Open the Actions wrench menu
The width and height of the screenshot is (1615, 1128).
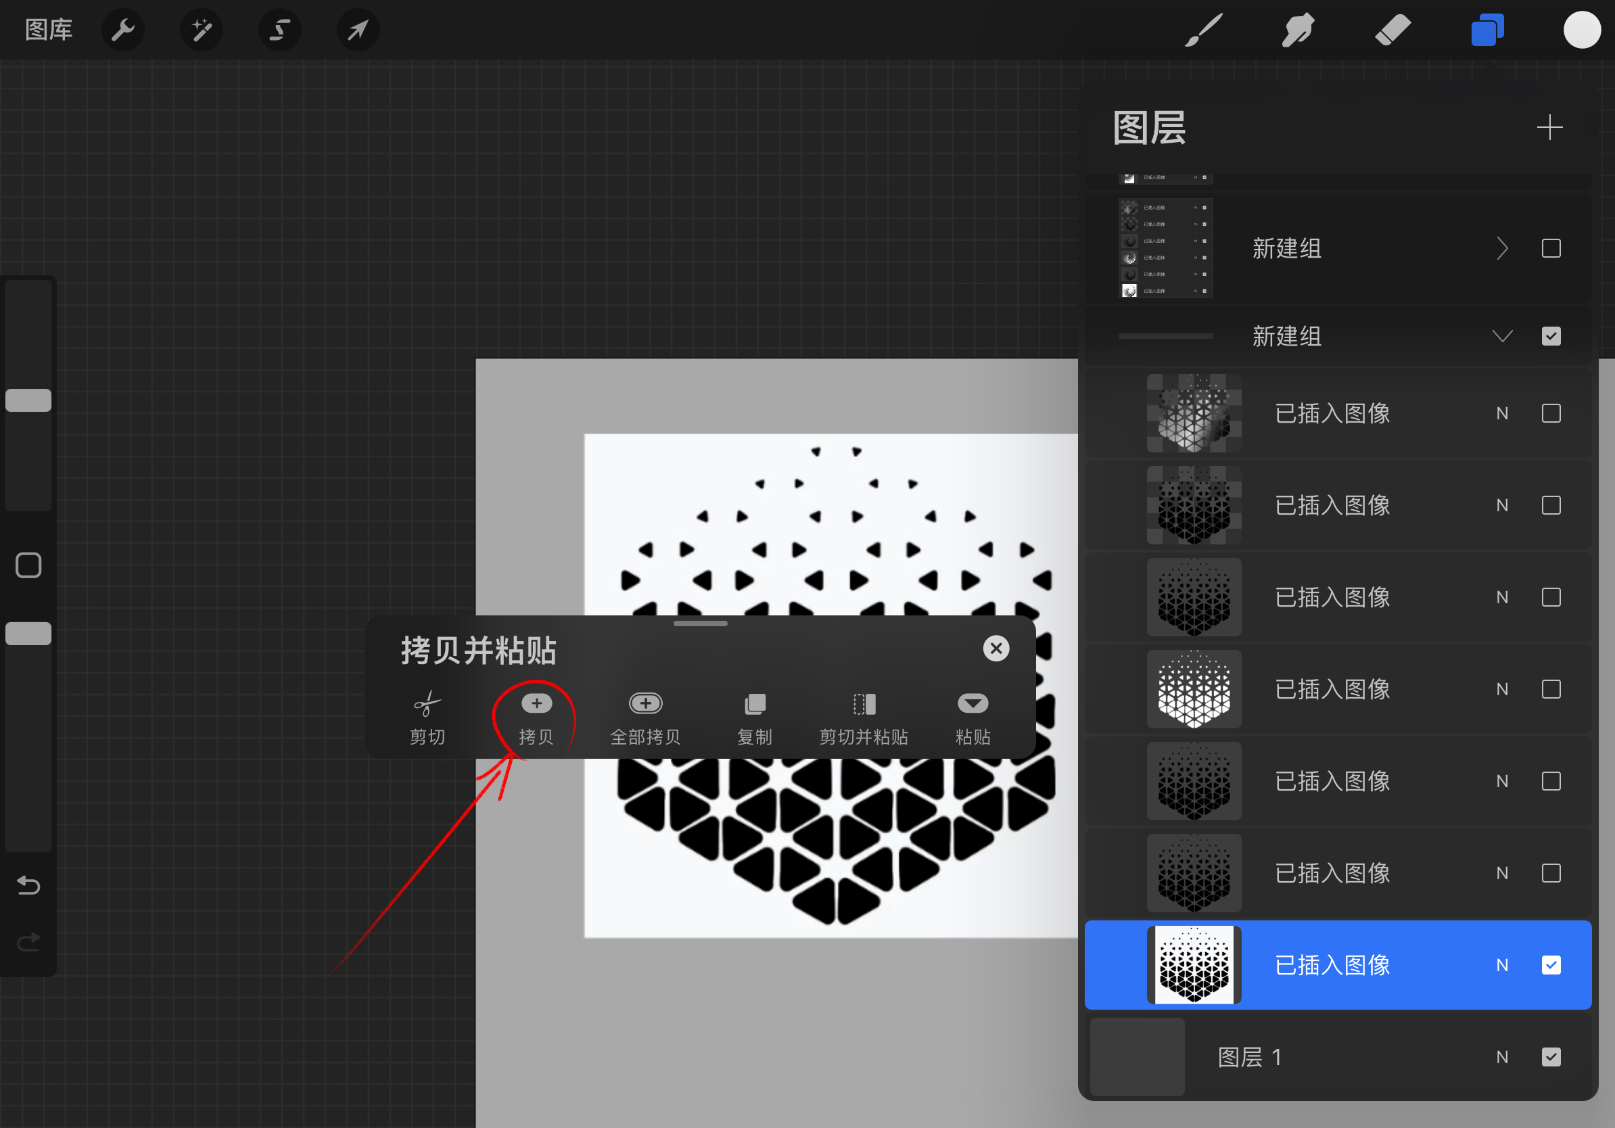pyautogui.click(x=123, y=30)
